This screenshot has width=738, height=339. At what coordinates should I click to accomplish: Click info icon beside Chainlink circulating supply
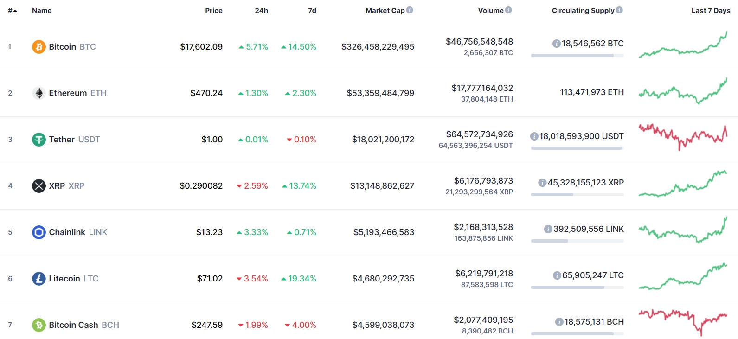click(548, 229)
